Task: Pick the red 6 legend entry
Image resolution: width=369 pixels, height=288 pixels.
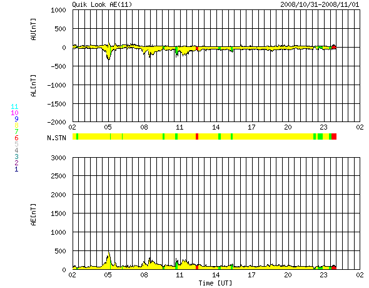Action: (16, 138)
